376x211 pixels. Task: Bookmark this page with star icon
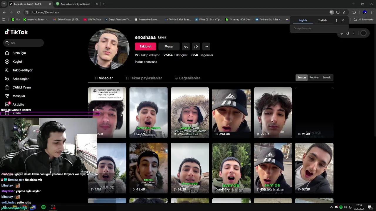(344, 12)
